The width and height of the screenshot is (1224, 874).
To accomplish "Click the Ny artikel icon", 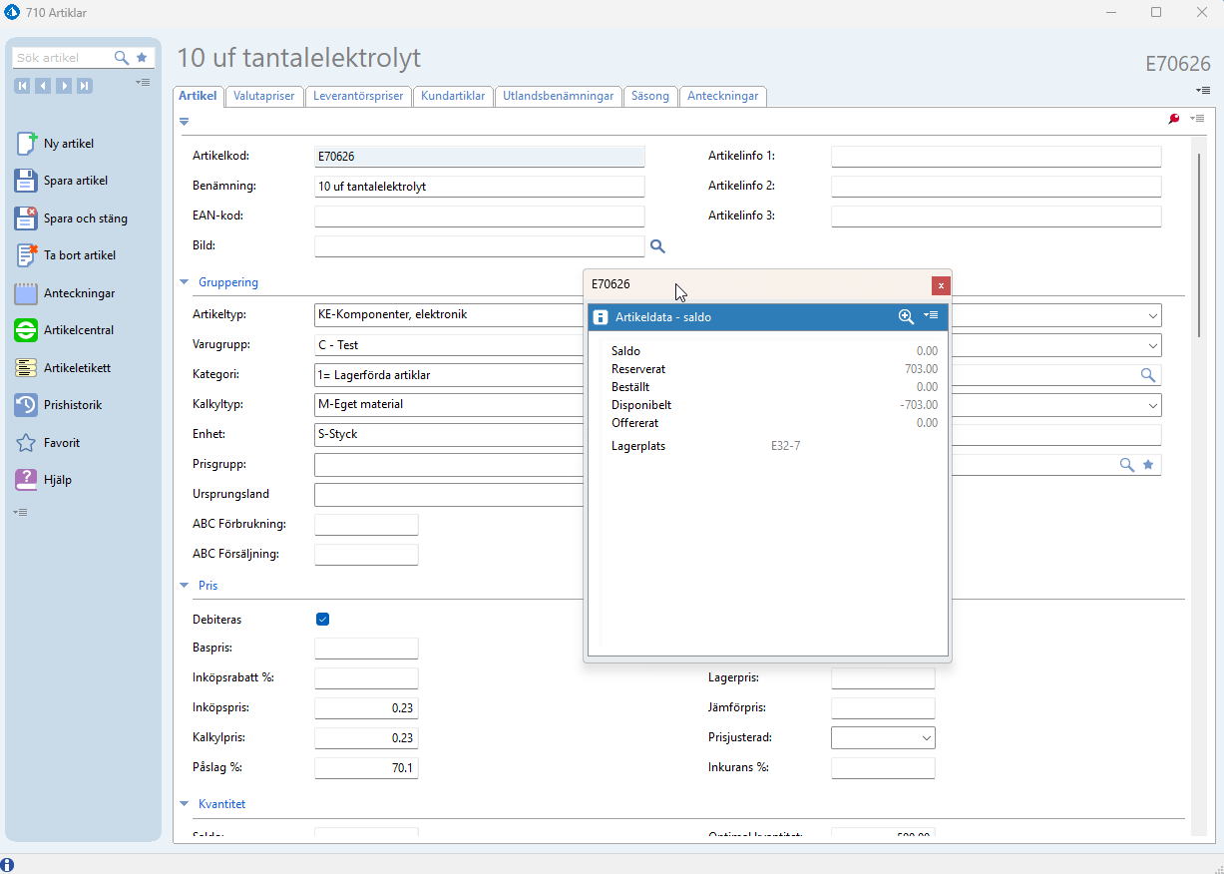I will [x=27, y=144].
